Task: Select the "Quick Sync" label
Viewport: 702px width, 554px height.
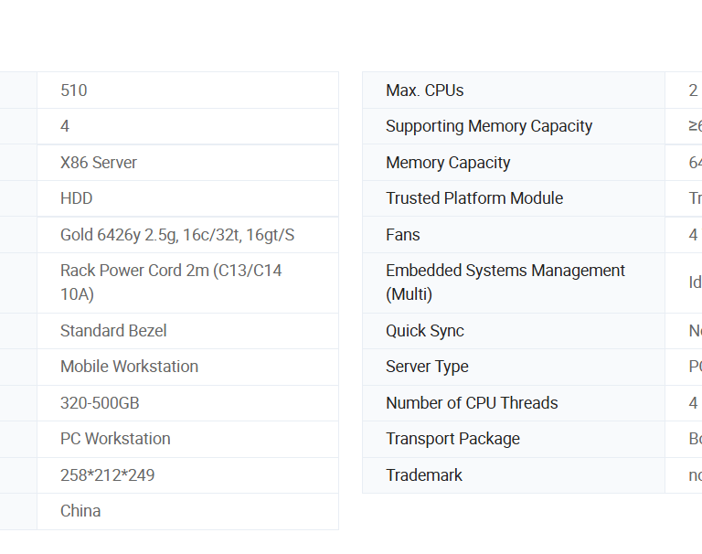Action: tap(425, 331)
